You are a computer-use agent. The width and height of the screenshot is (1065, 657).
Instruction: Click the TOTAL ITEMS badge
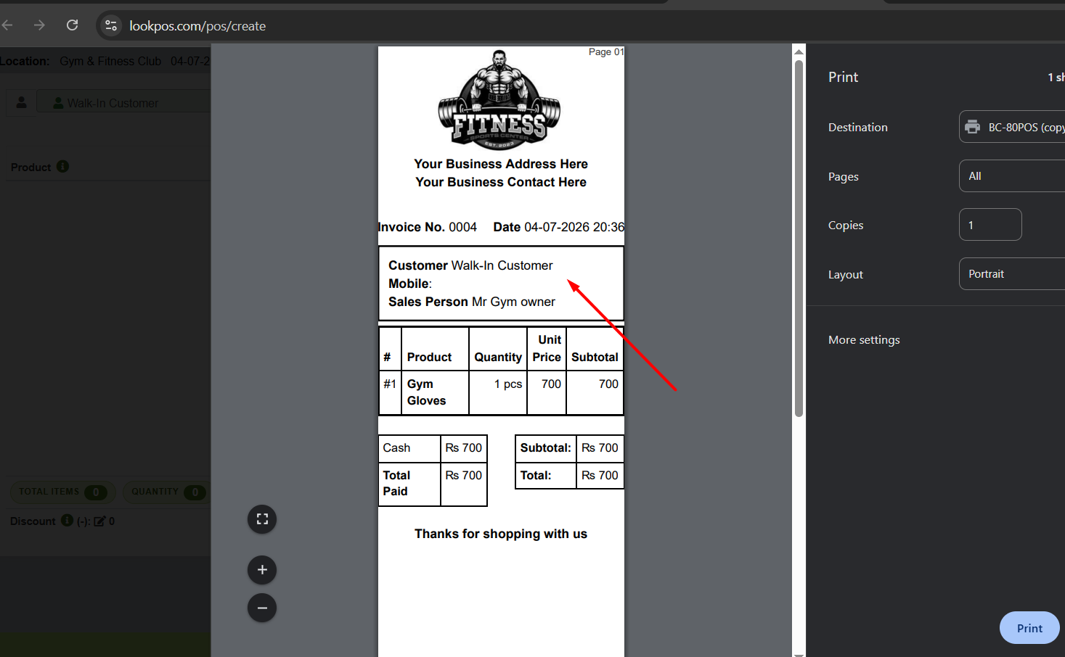click(62, 492)
